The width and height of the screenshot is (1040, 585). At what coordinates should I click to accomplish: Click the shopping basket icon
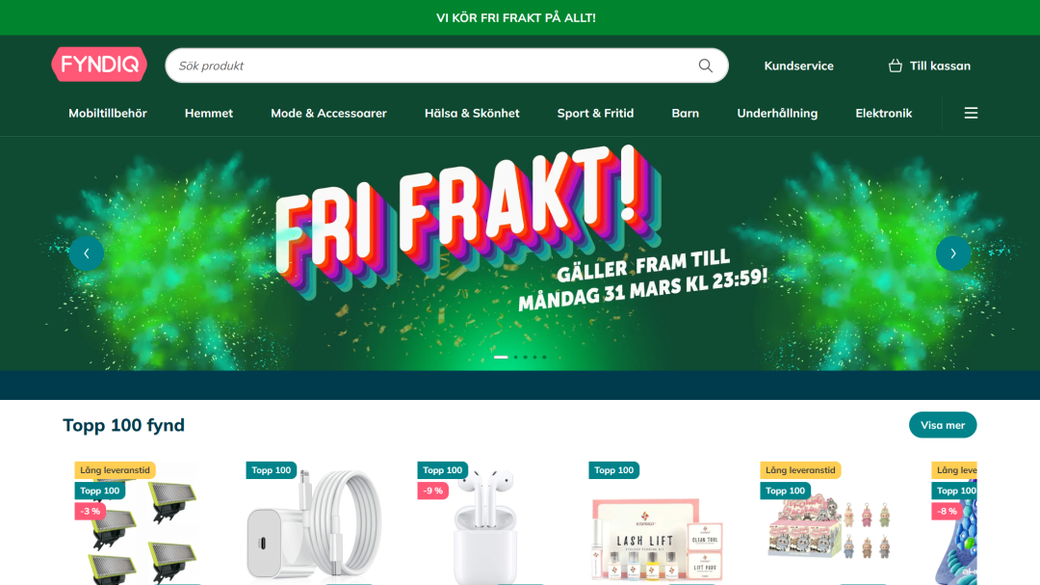(895, 66)
